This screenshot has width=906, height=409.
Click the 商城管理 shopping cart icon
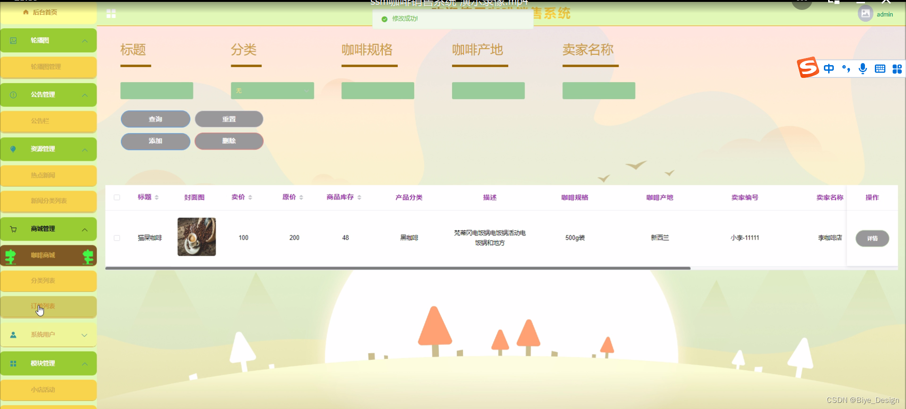(x=13, y=229)
